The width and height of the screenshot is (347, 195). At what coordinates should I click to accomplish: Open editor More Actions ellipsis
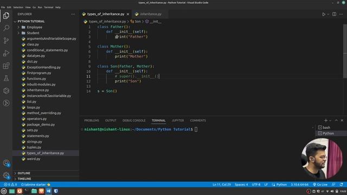[x=341, y=14]
